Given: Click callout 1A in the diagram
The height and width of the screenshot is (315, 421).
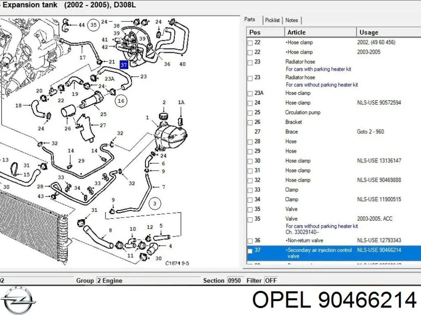Looking at the screenshot, I should pos(181,102).
